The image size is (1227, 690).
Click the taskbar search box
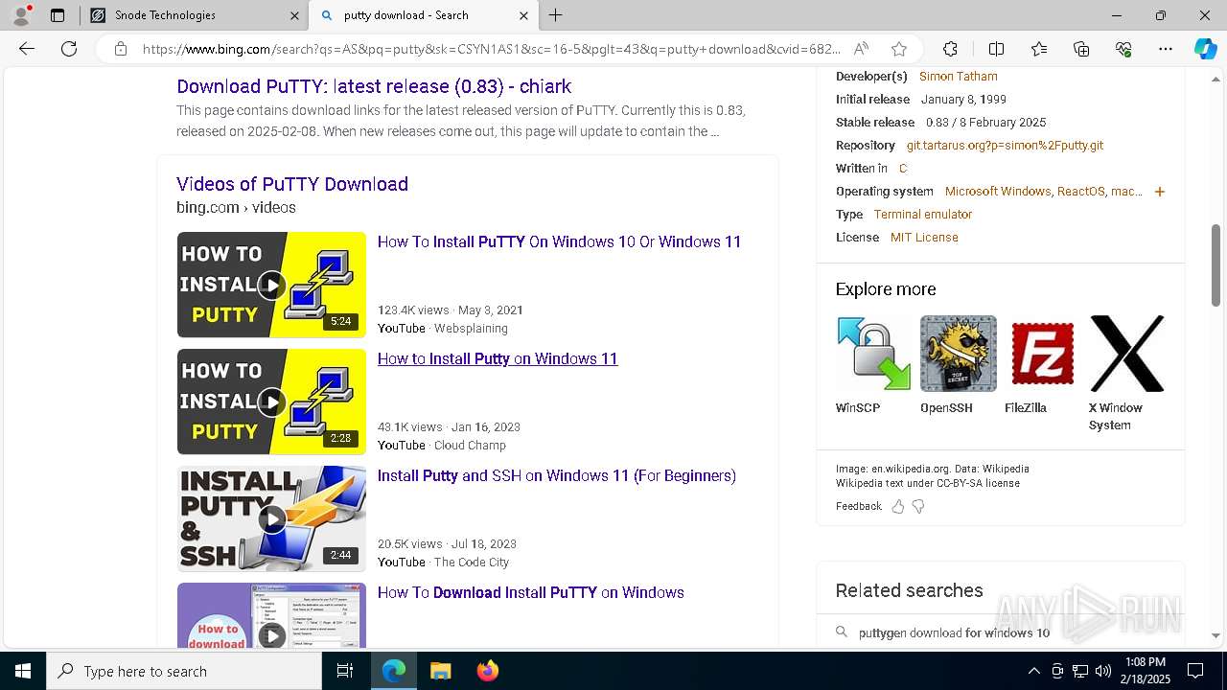184,671
